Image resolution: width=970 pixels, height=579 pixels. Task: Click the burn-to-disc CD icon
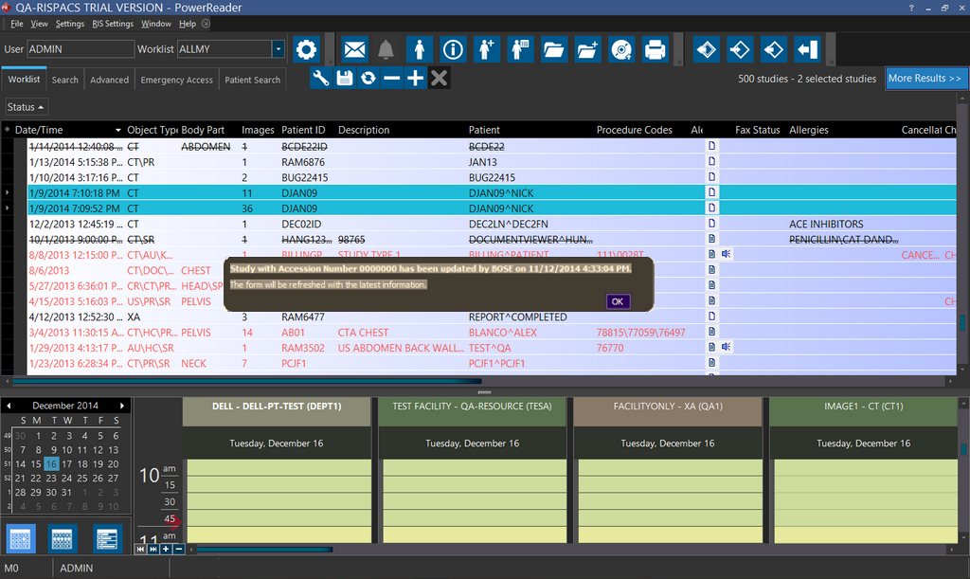point(620,49)
